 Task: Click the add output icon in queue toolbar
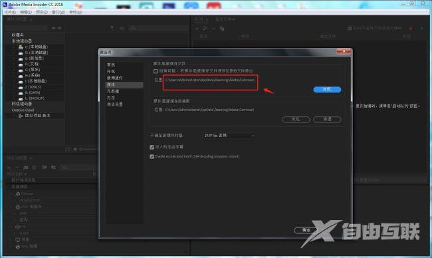pos(205,29)
